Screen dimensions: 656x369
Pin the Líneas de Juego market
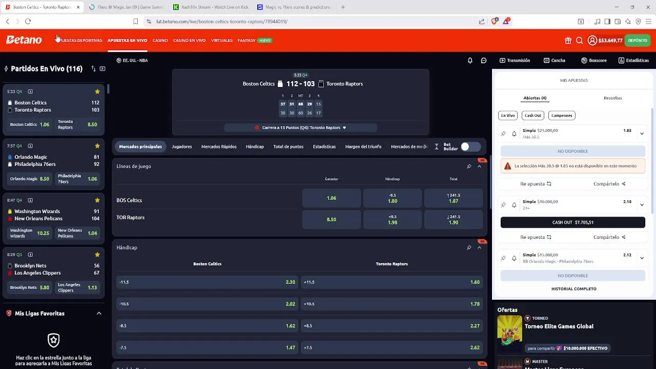point(468,167)
